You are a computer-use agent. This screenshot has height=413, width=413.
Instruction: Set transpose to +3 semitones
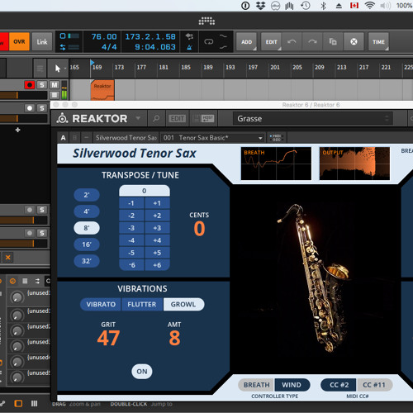tap(157, 228)
